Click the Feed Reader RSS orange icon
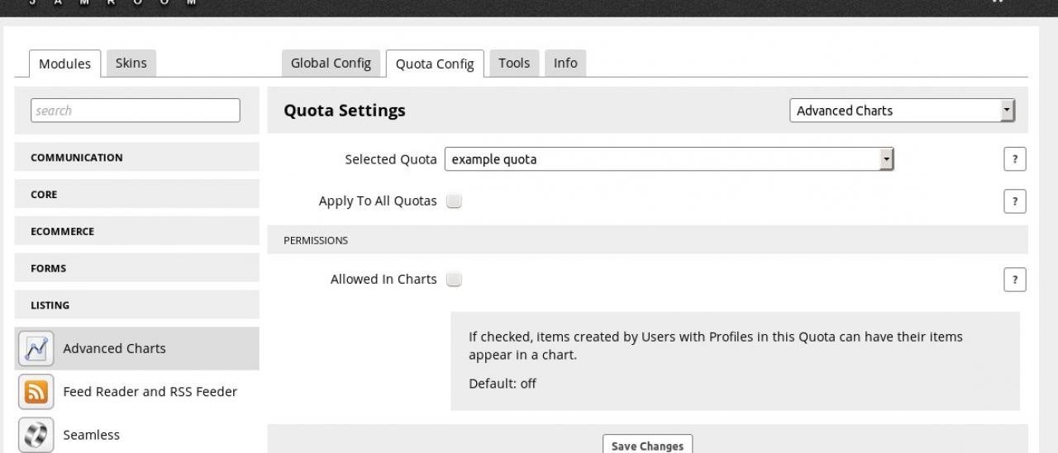 [x=36, y=392]
